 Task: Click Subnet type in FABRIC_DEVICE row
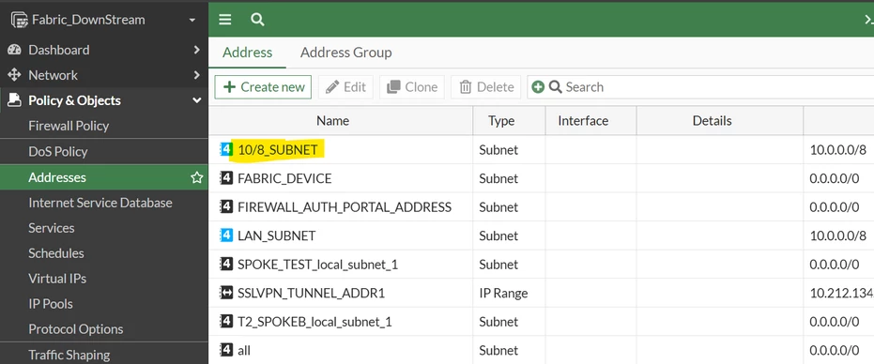pos(498,178)
